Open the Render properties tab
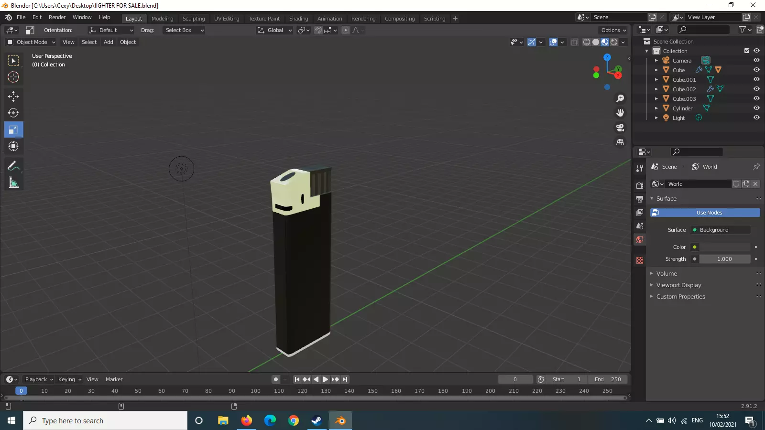This screenshot has height=430, width=765. tap(640, 185)
